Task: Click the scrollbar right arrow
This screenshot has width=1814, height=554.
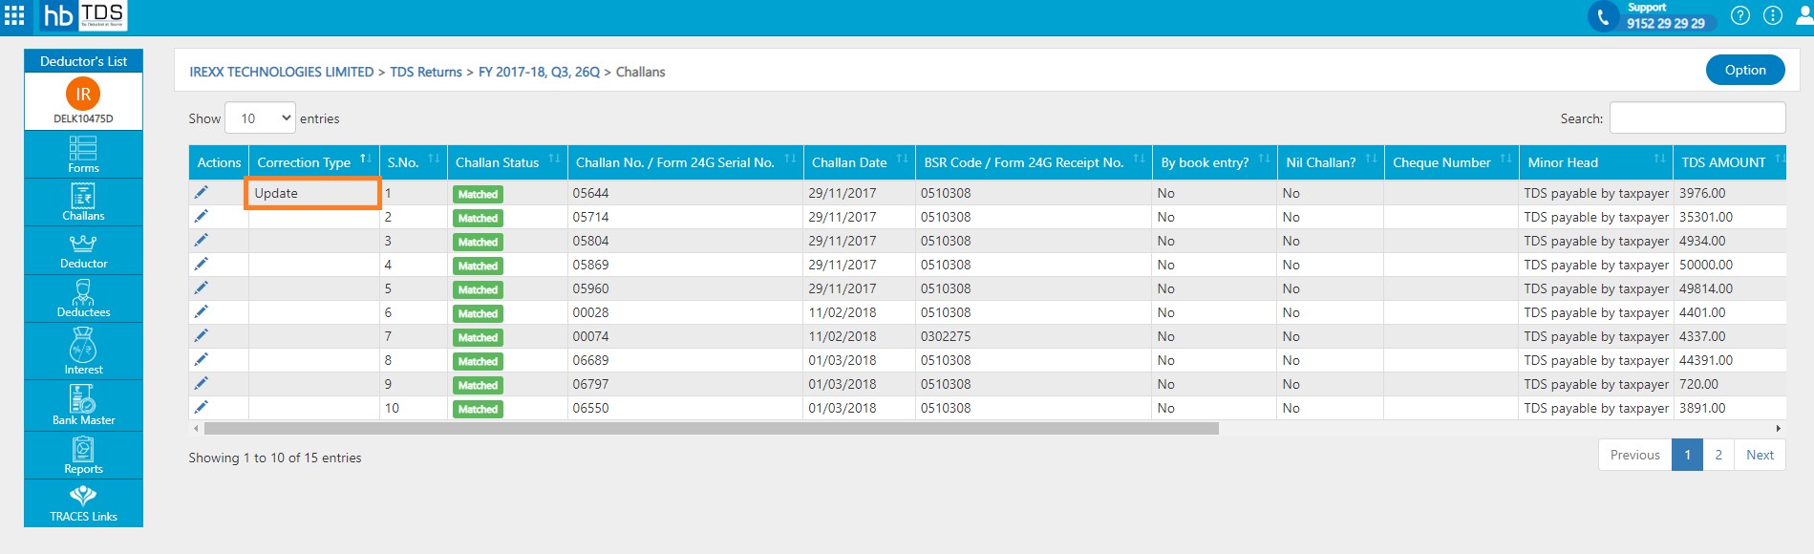Action: [x=1778, y=428]
